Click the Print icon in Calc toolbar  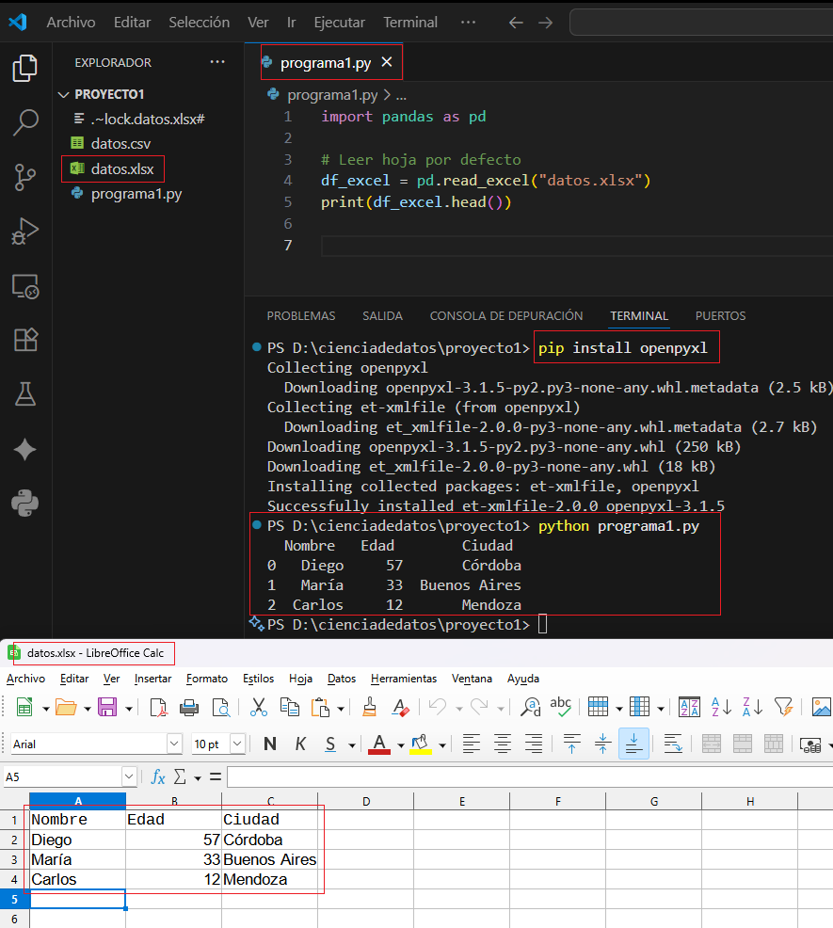coord(189,707)
